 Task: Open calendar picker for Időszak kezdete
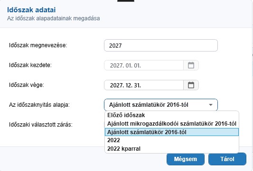[x=191, y=65]
